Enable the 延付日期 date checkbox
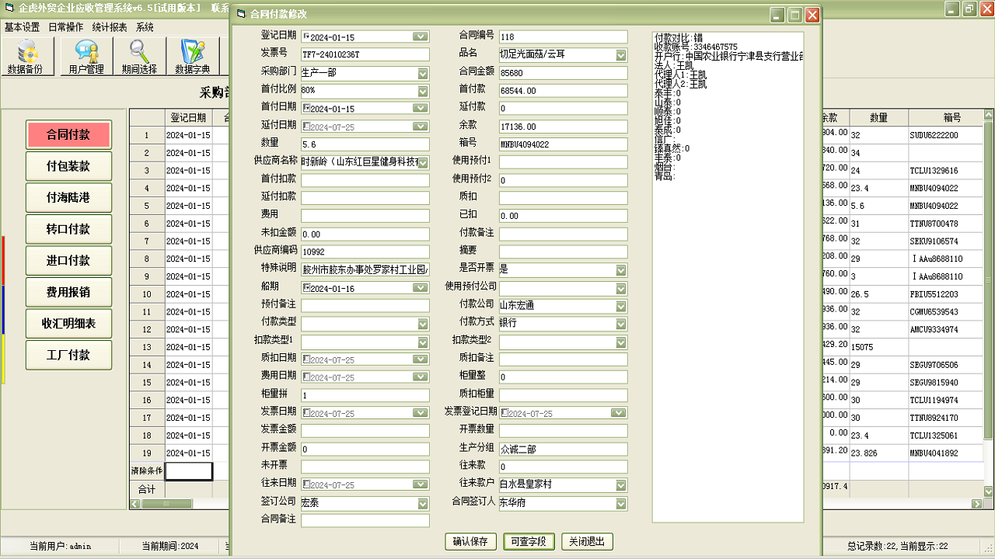This screenshot has width=995, height=559. click(x=305, y=127)
